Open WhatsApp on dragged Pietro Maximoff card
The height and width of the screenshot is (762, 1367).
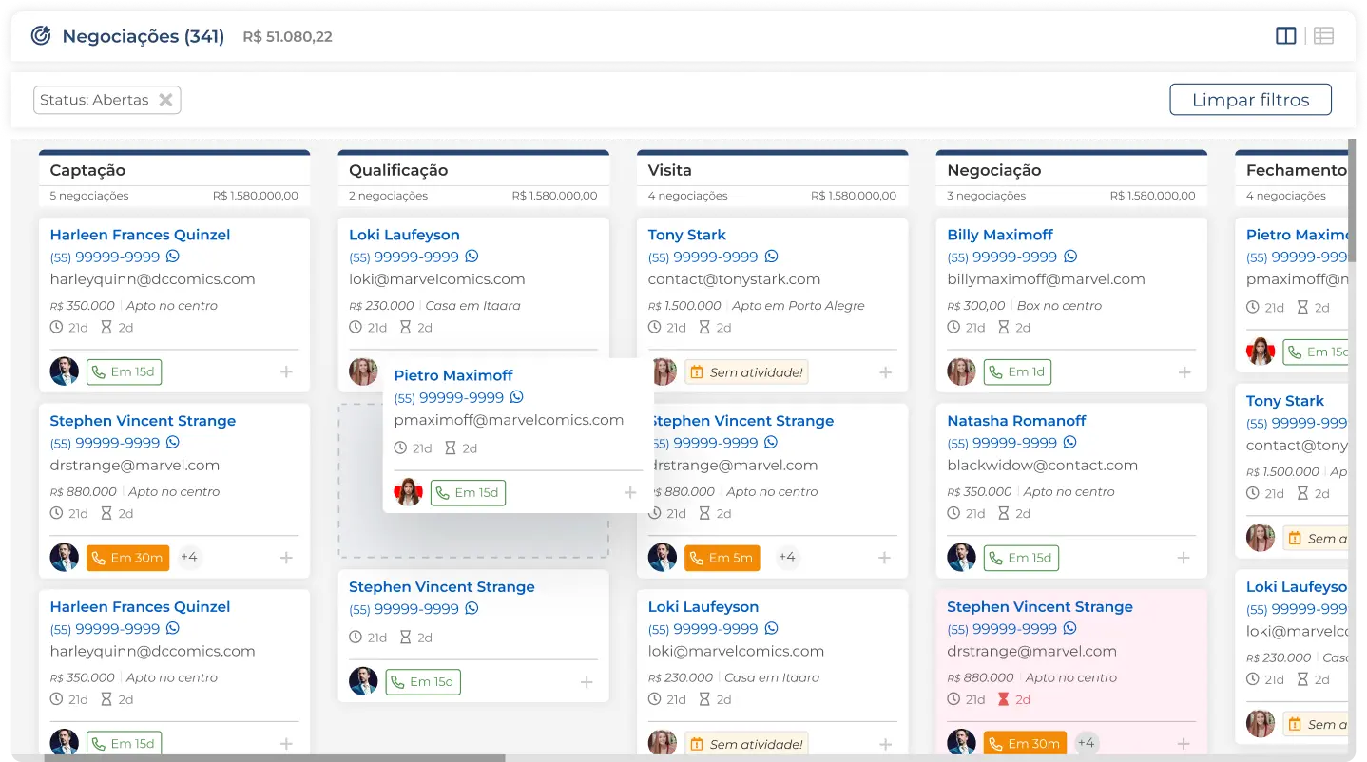point(516,397)
